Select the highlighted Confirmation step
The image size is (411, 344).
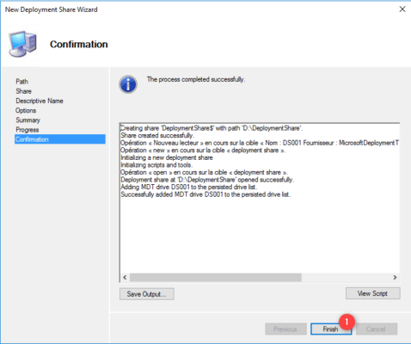[60, 139]
